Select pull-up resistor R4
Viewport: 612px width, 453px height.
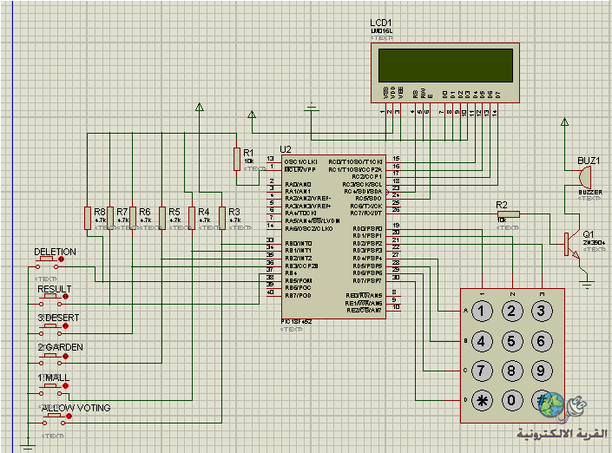(192, 219)
